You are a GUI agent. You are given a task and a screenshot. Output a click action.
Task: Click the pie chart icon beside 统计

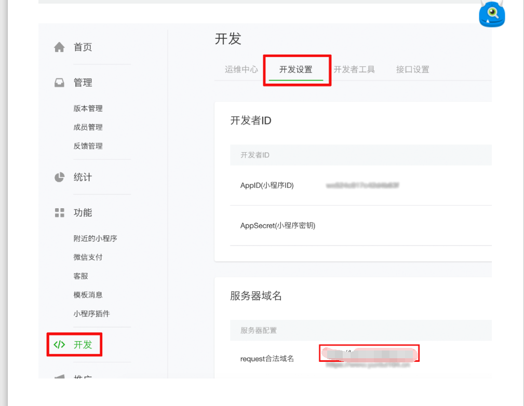[59, 177]
